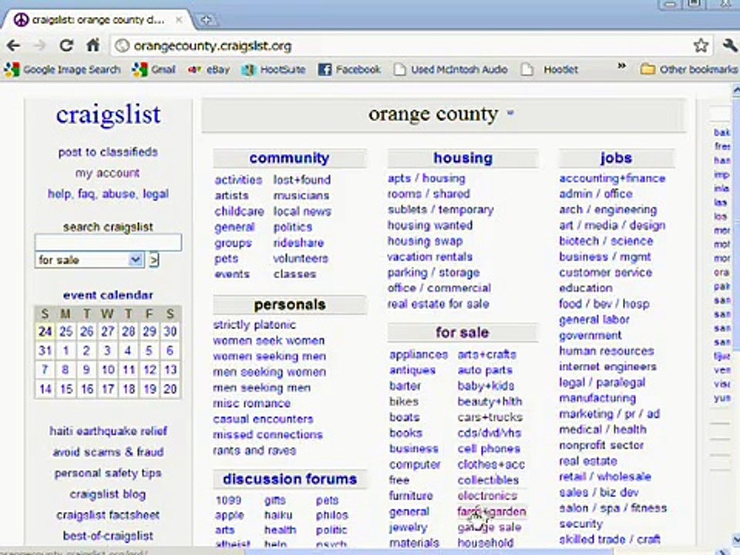Reload the page with the refresh icon
Image resolution: width=740 pixels, height=555 pixels.
(66, 45)
